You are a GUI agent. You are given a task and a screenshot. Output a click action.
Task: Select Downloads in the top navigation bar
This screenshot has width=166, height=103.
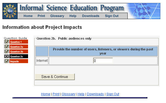coord(91,16)
